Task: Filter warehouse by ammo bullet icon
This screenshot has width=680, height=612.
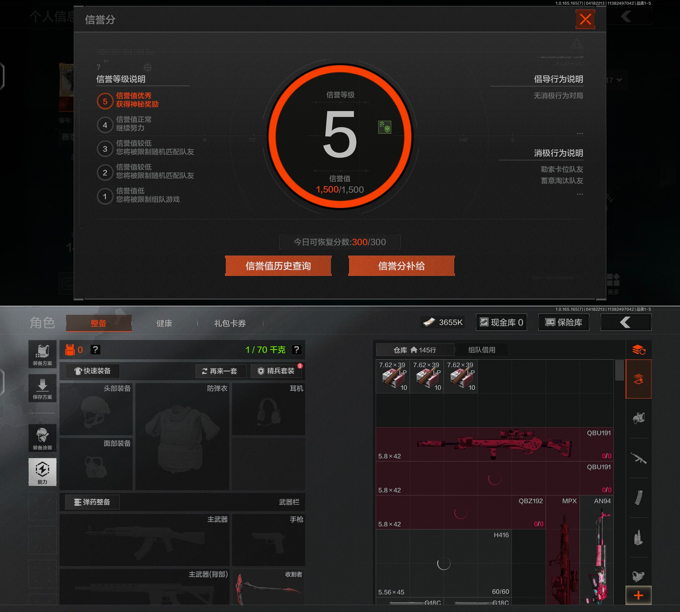Action: click(638, 537)
